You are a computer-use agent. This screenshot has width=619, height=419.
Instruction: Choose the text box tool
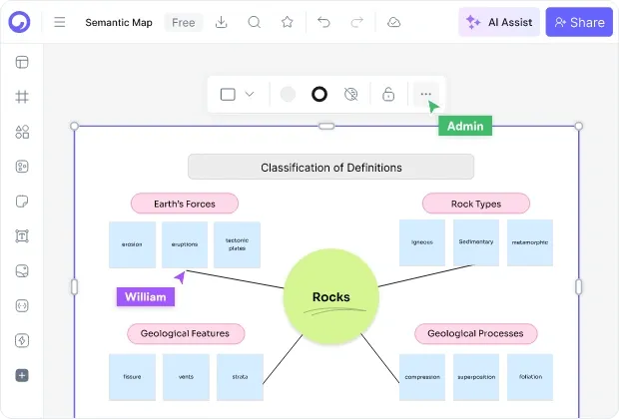tap(22, 235)
